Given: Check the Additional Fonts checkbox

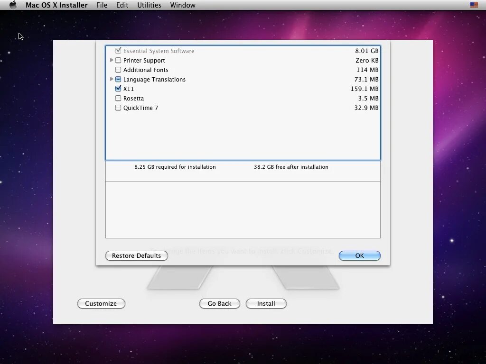Looking at the screenshot, I should pos(118,70).
